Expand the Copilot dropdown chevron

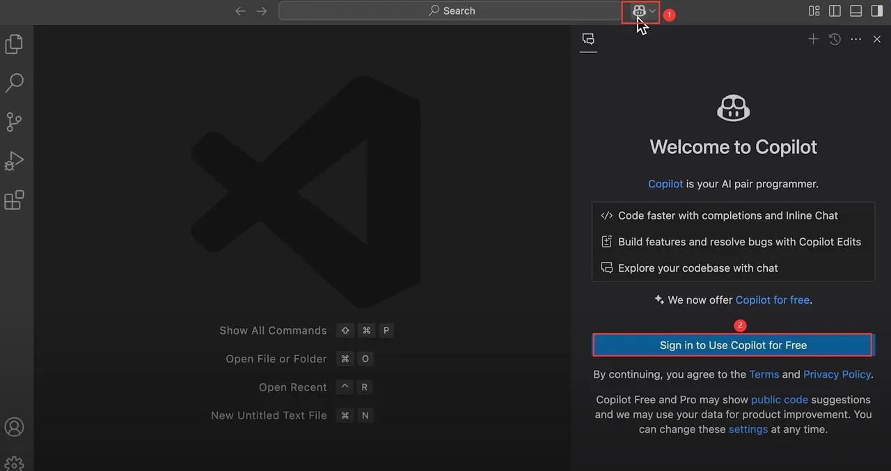[x=652, y=11]
